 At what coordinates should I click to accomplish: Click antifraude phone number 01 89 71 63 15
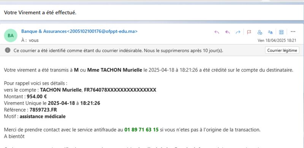pyautogui.click(x=141, y=130)
